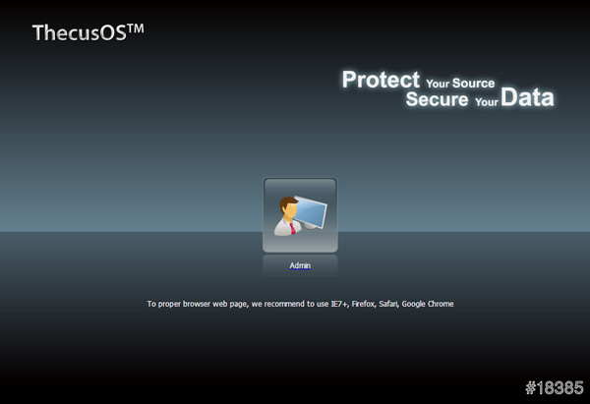Click the browser recommendation text mentioning IE7+
This screenshot has width=590, height=404.
[300, 304]
